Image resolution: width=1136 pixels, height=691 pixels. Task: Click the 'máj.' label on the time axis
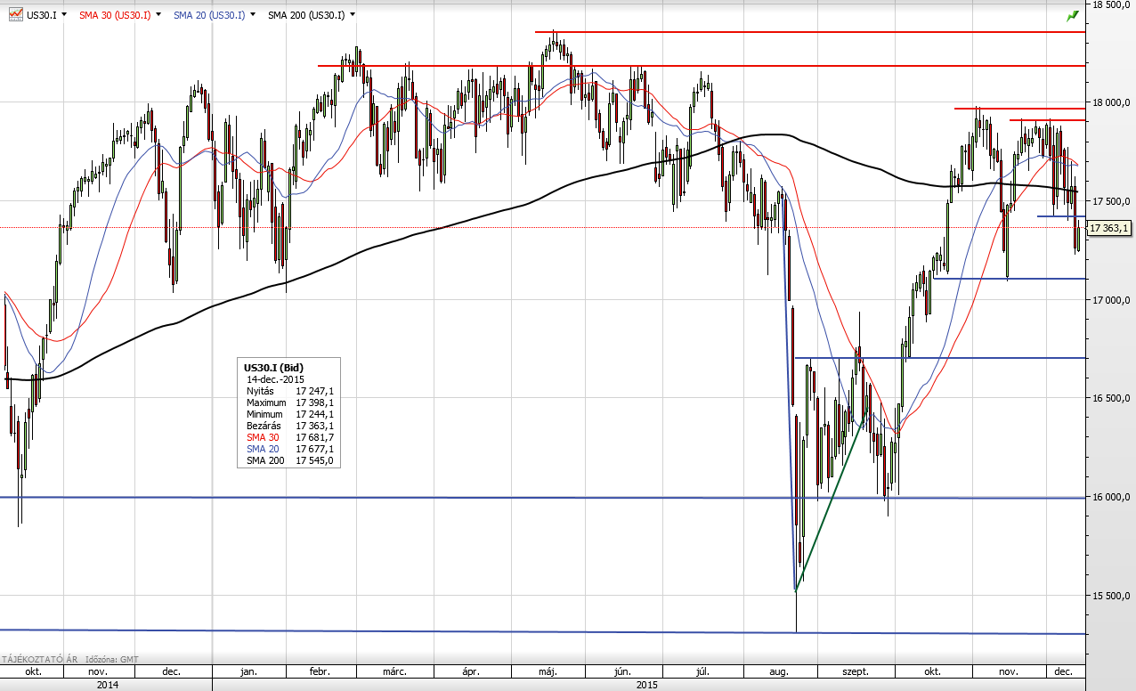pos(548,671)
